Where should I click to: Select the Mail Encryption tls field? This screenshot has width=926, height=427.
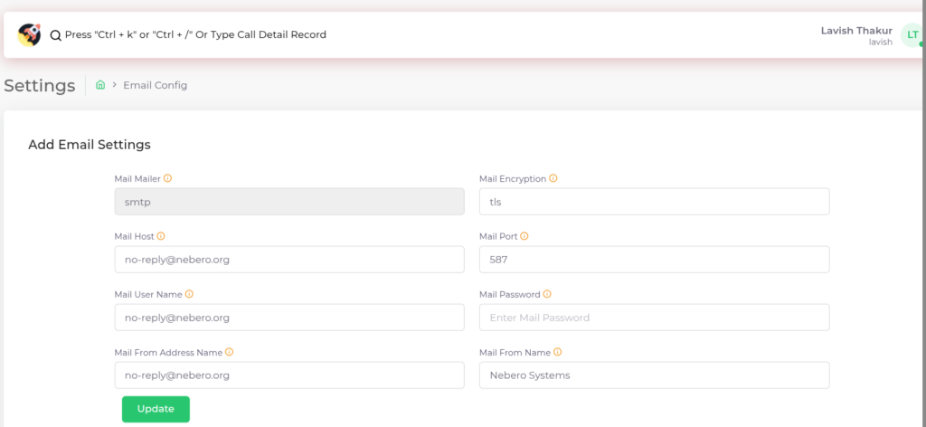(x=654, y=202)
